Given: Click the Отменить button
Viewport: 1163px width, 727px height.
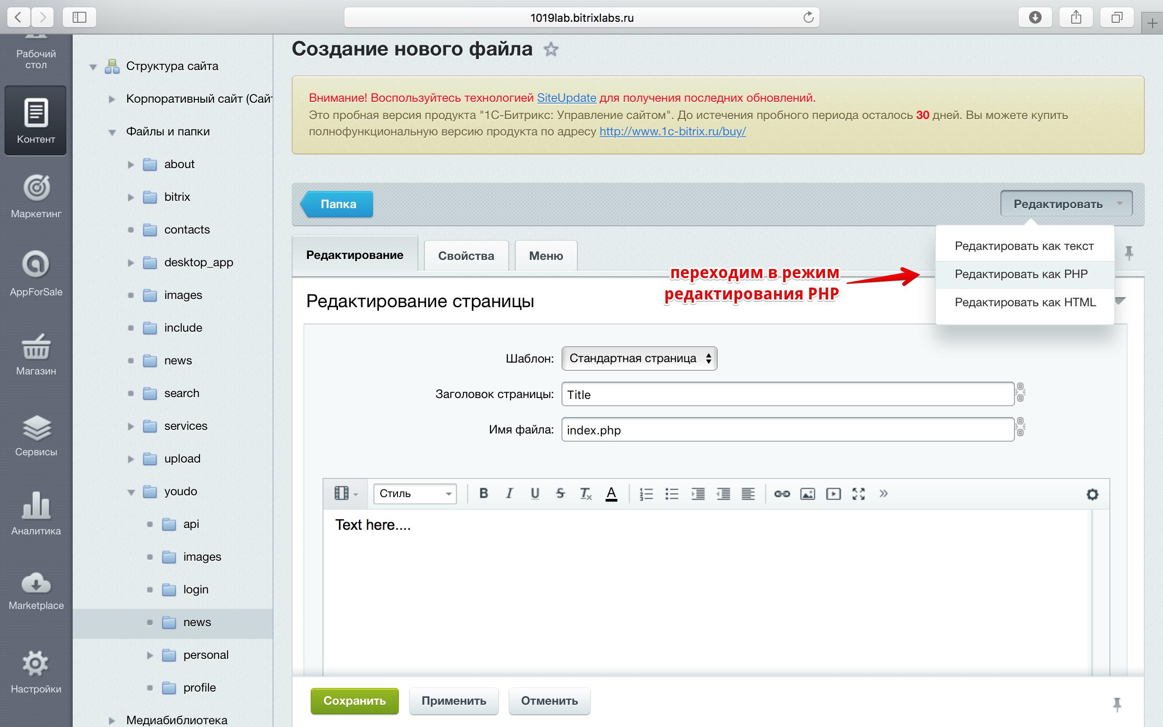Looking at the screenshot, I should (549, 701).
